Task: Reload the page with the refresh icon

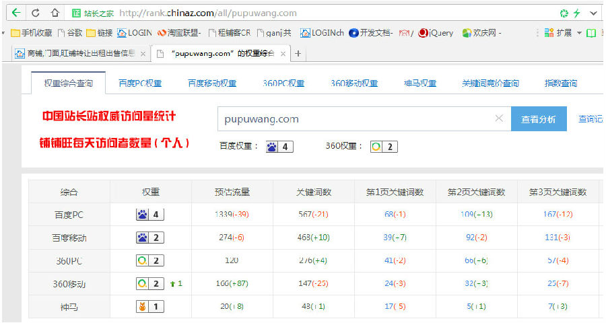Action: [x=36, y=13]
